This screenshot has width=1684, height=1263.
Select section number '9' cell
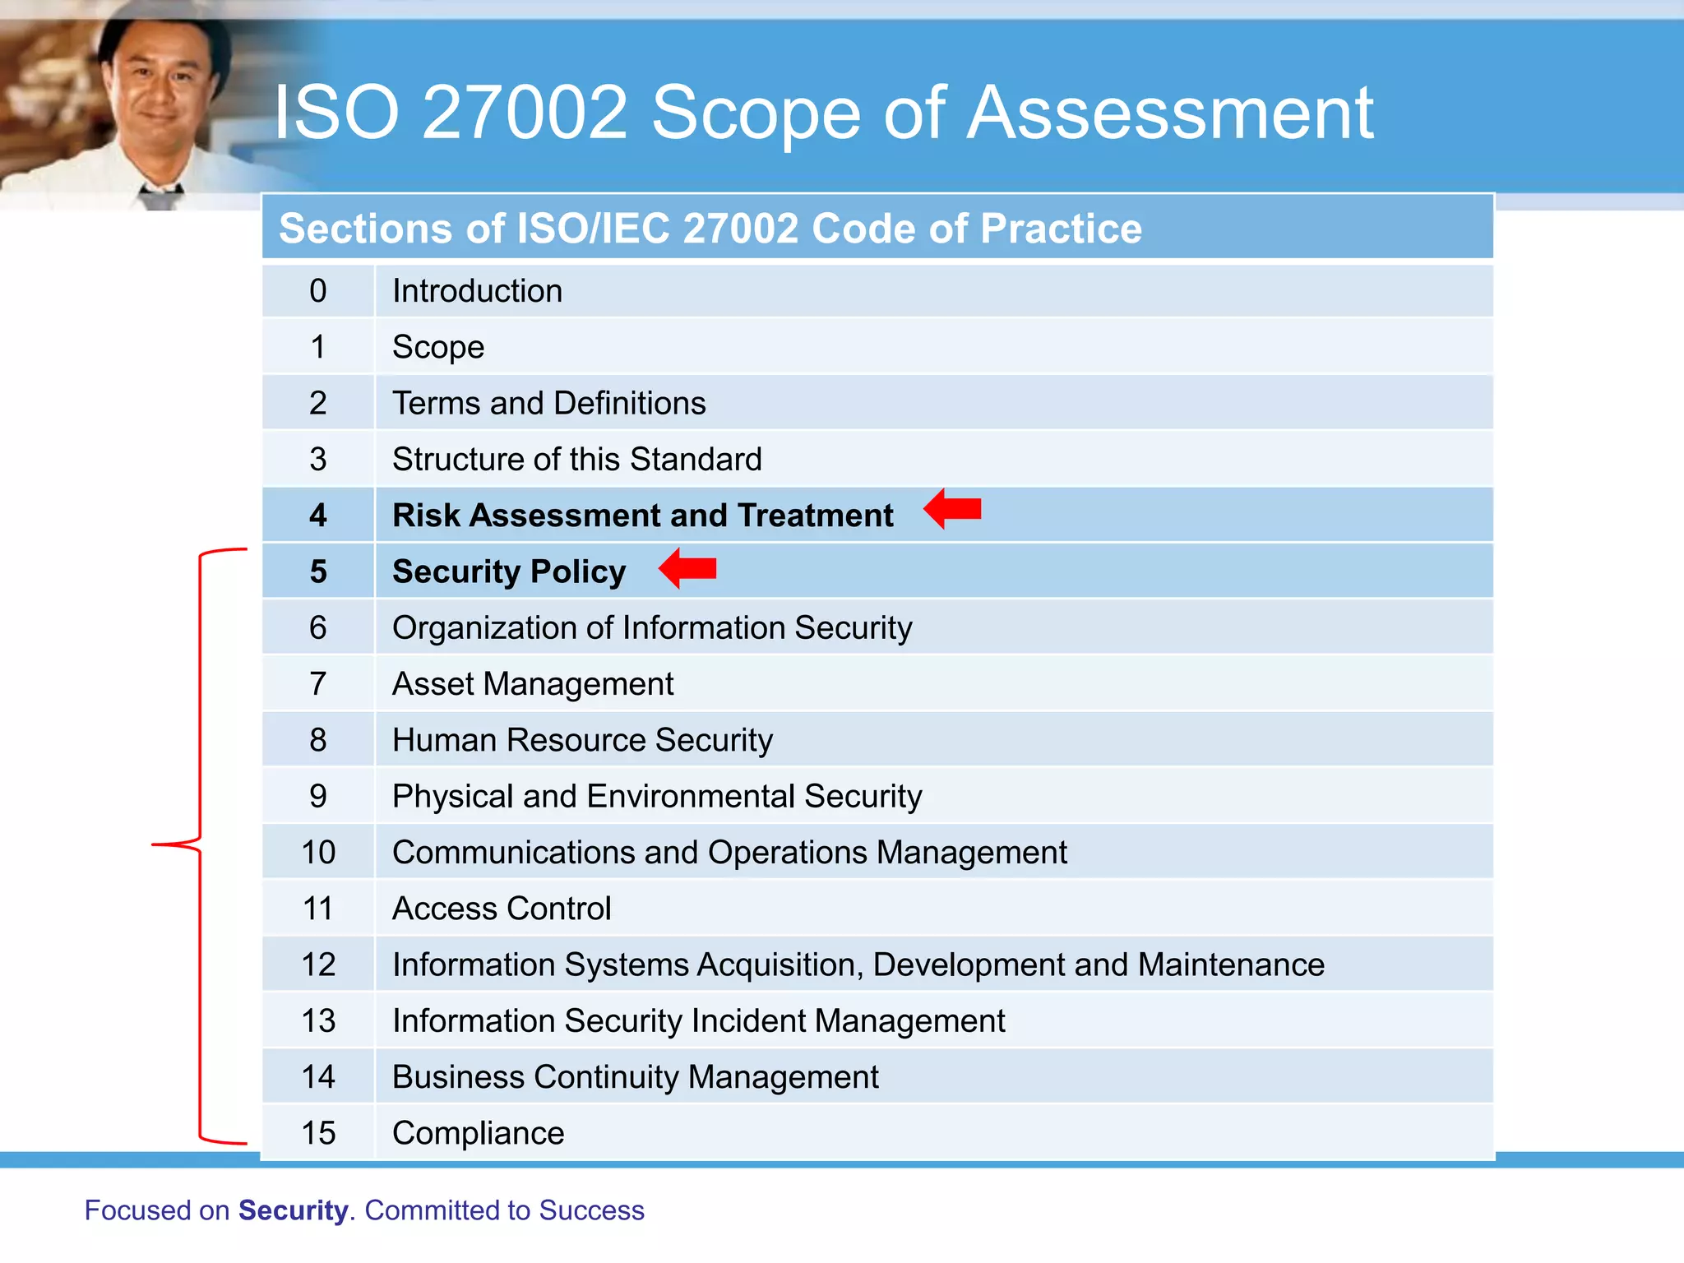pyautogui.click(x=318, y=796)
